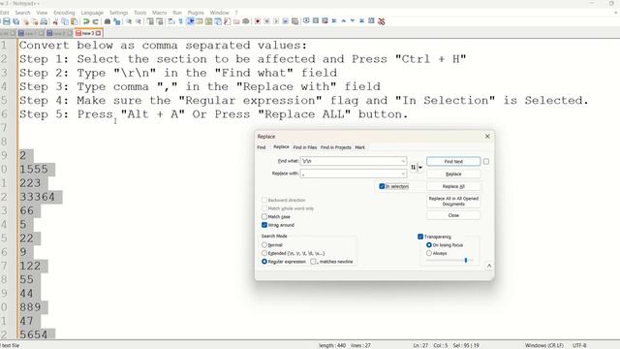Click the Replace button
Image resolution: width=620 pixels, height=349 pixels.
point(453,174)
